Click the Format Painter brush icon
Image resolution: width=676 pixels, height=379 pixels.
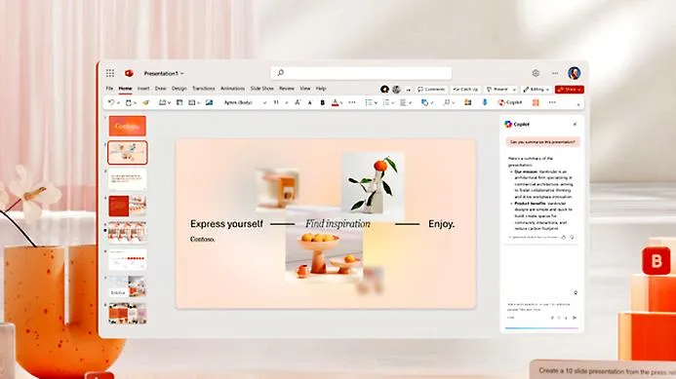[145, 102]
